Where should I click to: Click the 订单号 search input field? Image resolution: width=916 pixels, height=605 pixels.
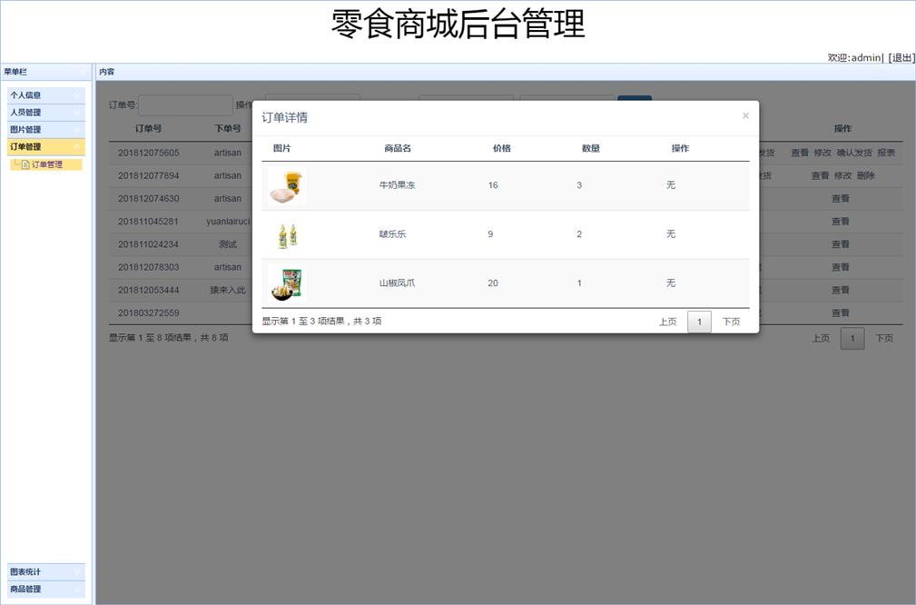185,104
